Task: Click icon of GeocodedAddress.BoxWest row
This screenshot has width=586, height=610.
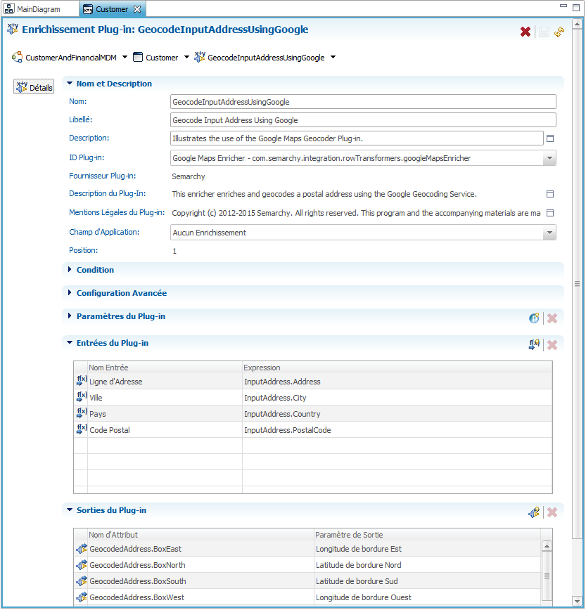Action: pyautogui.click(x=82, y=597)
